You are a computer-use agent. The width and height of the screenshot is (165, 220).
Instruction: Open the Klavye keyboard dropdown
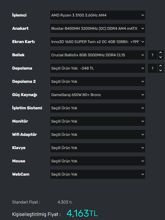pyautogui.click(x=97, y=148)
